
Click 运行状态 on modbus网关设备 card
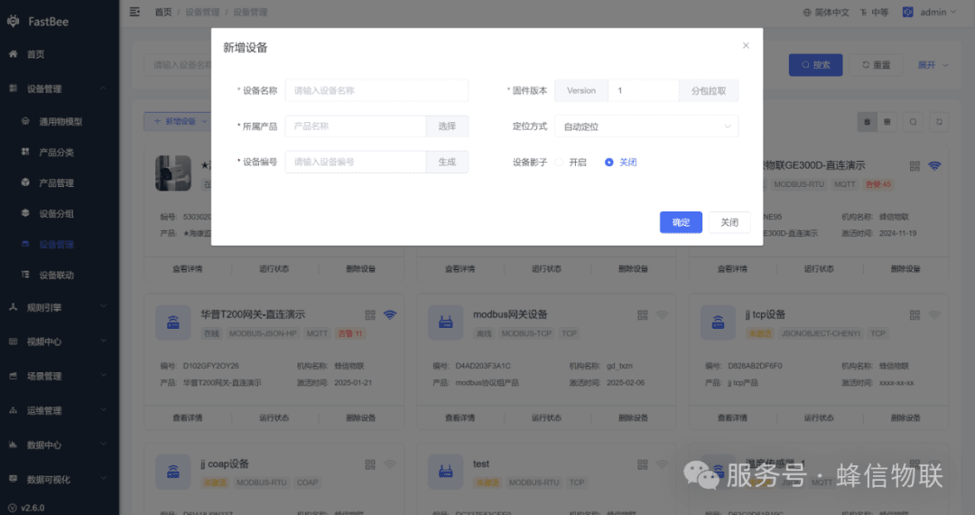pos(546,417)
